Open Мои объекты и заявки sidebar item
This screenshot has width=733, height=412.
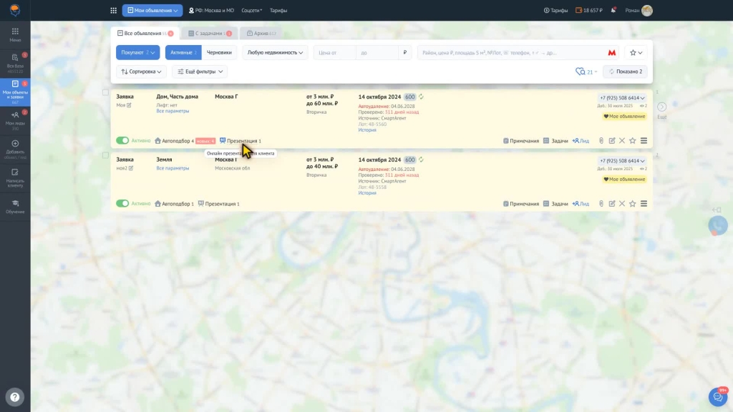pos(15,92)
